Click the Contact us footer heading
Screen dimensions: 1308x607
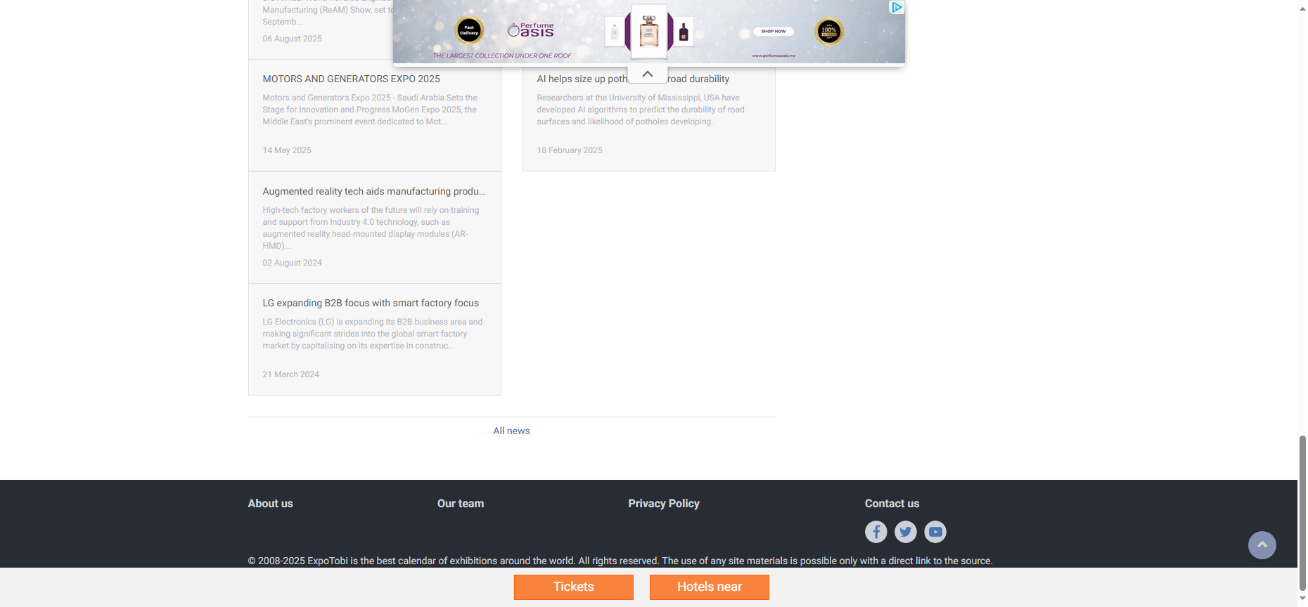[x=892, y=503]
